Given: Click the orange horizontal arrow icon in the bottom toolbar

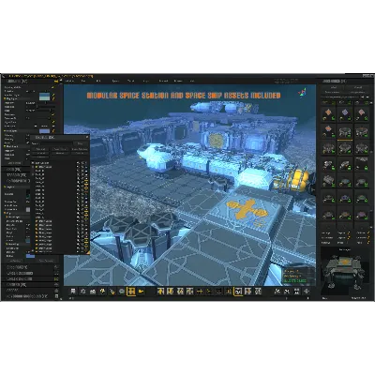Looking at the screenshot, I should (x=200, y=292).
